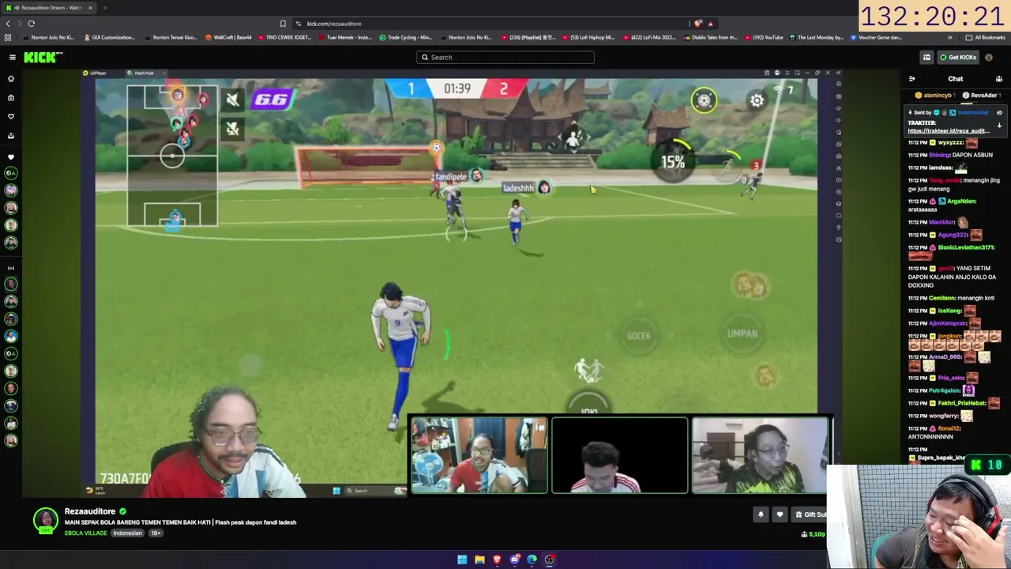Tap the GOCEK dribble button
This screenshot has height=569, width=1011.
[639, 336]
